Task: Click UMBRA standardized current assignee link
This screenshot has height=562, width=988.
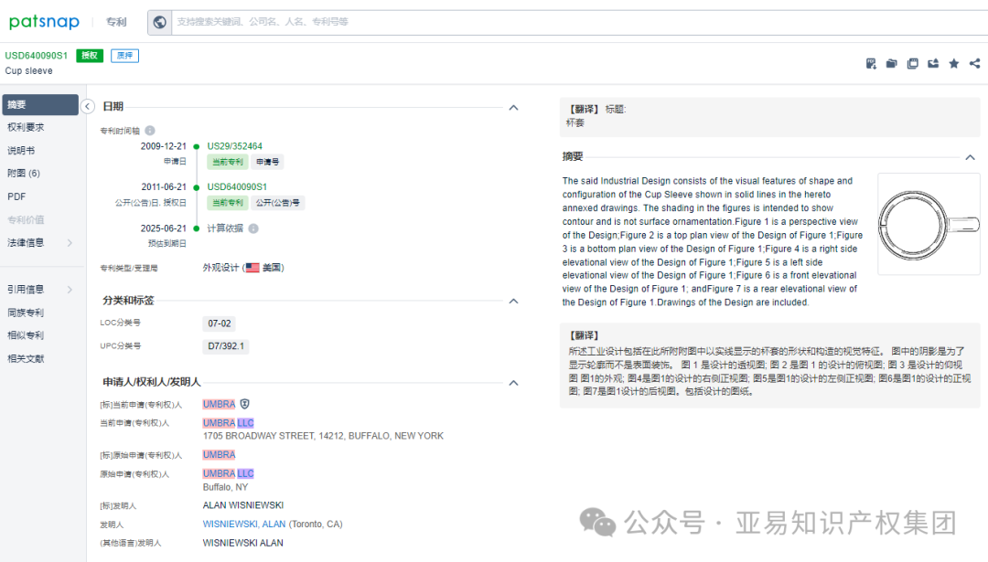Action: coord(219,404)
